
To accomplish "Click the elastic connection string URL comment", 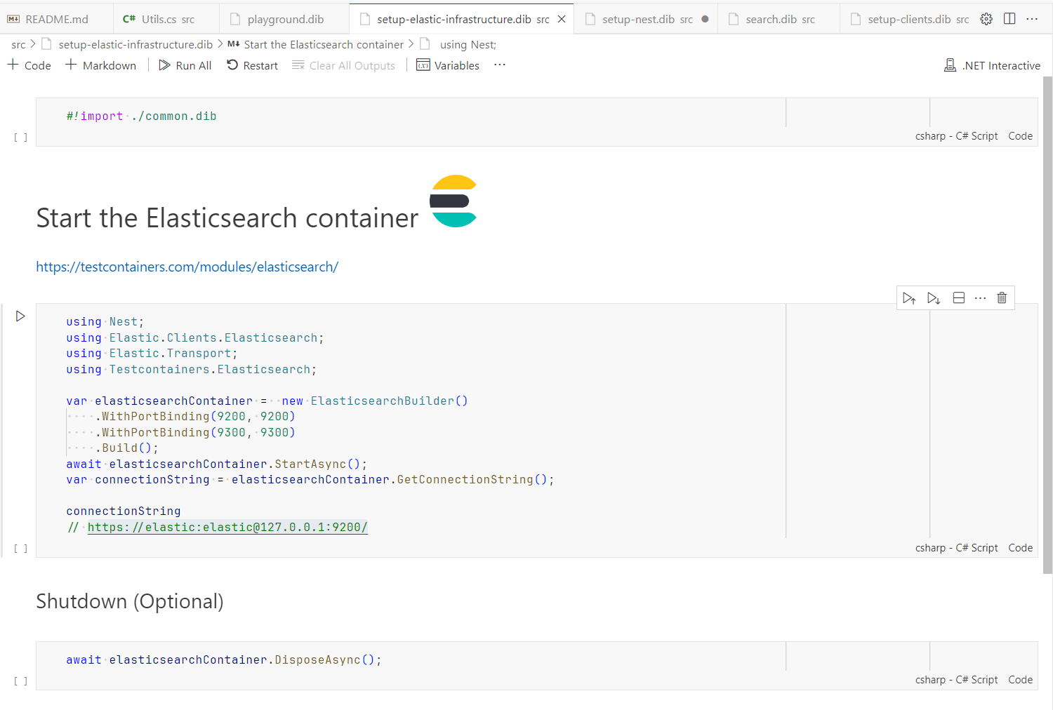I will pyautogui.click(x=227, y=527).
